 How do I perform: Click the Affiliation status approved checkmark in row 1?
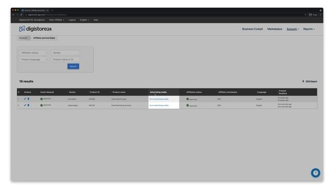coord(188,99)
